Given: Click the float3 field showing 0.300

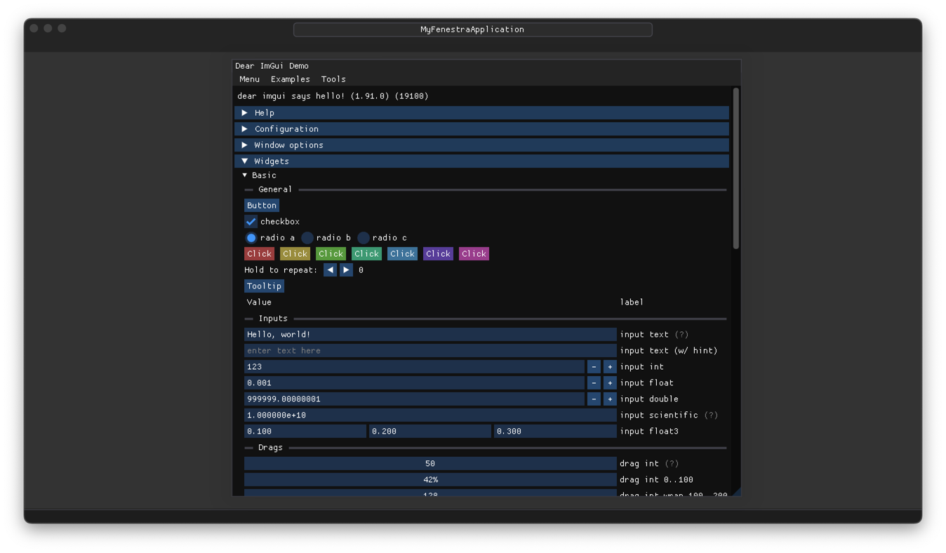Looking at the screenshot, I should (x=555, y=431).
